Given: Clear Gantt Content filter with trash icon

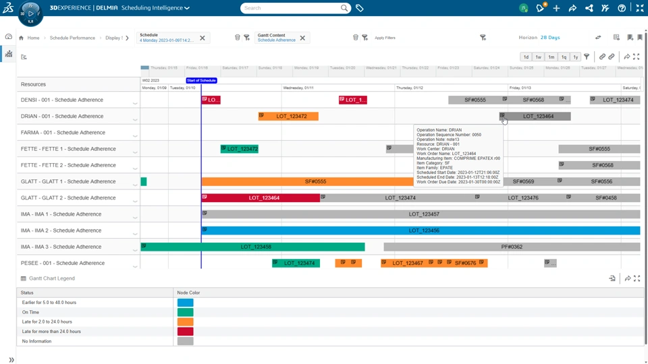Looking at the screenshot, I should tap(356, 38).
